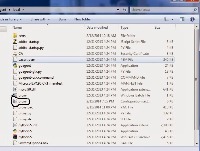Click the Burn toolbar button
Screen dimensions: 200x151
(62, 19)
